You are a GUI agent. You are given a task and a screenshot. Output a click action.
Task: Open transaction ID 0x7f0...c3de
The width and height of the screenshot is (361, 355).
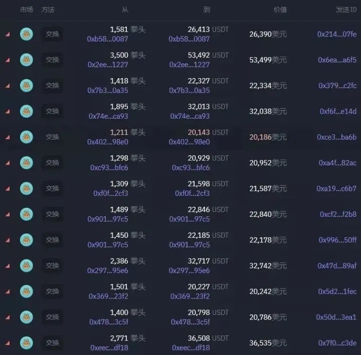point(337,343)
